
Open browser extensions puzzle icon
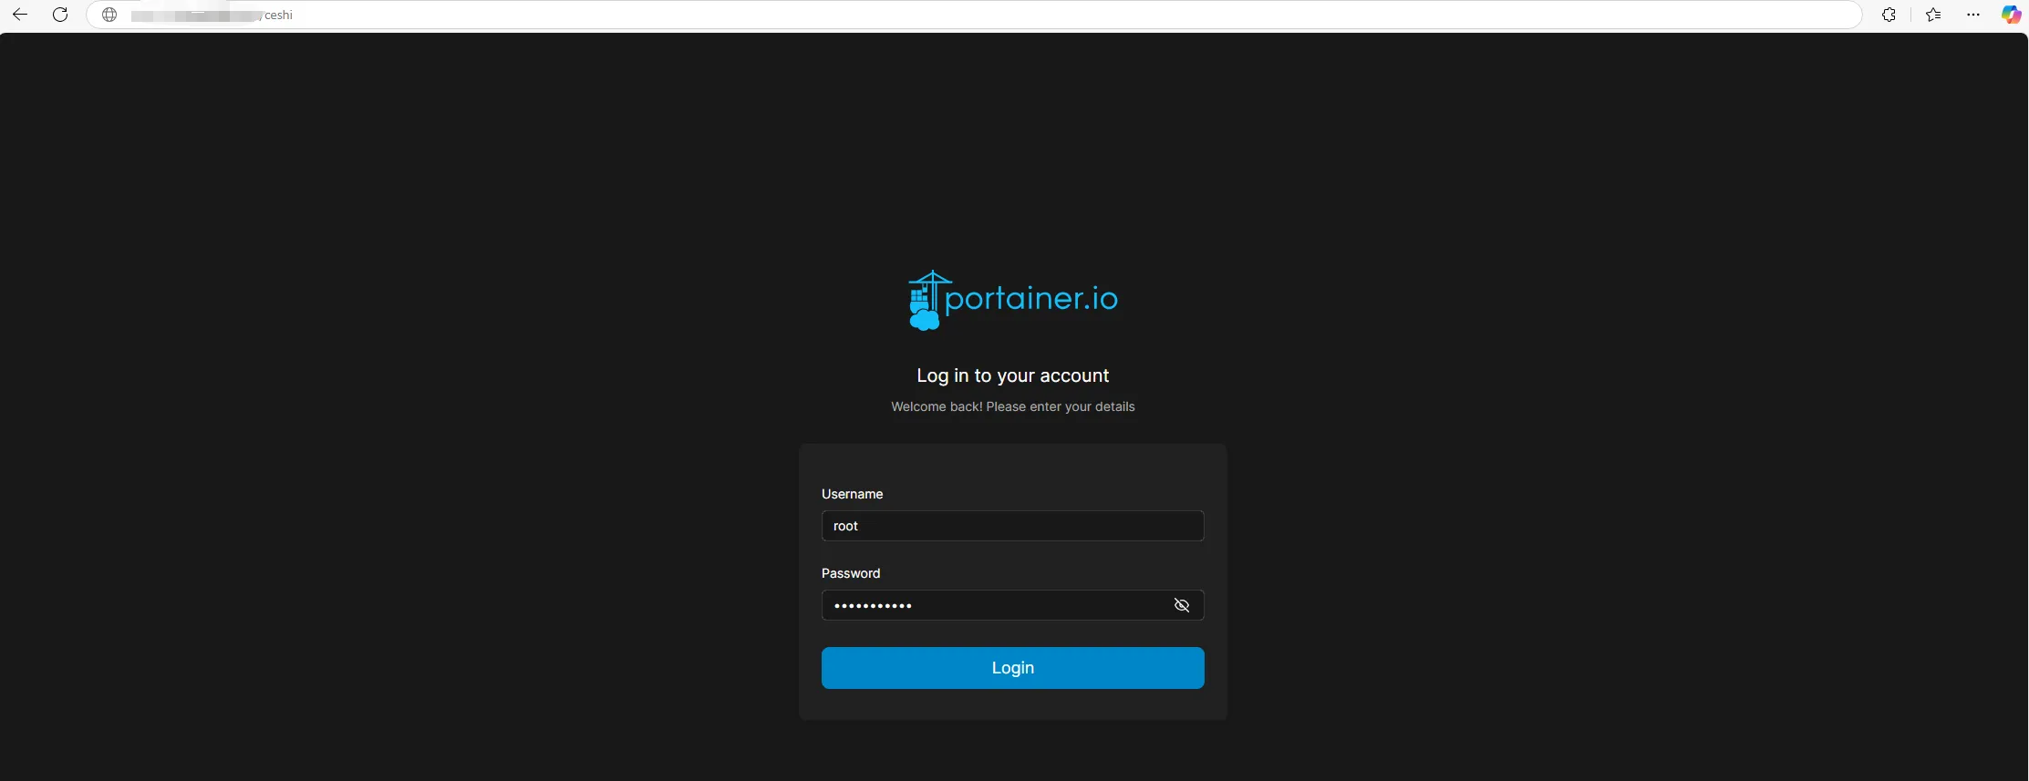[1889, 15]
